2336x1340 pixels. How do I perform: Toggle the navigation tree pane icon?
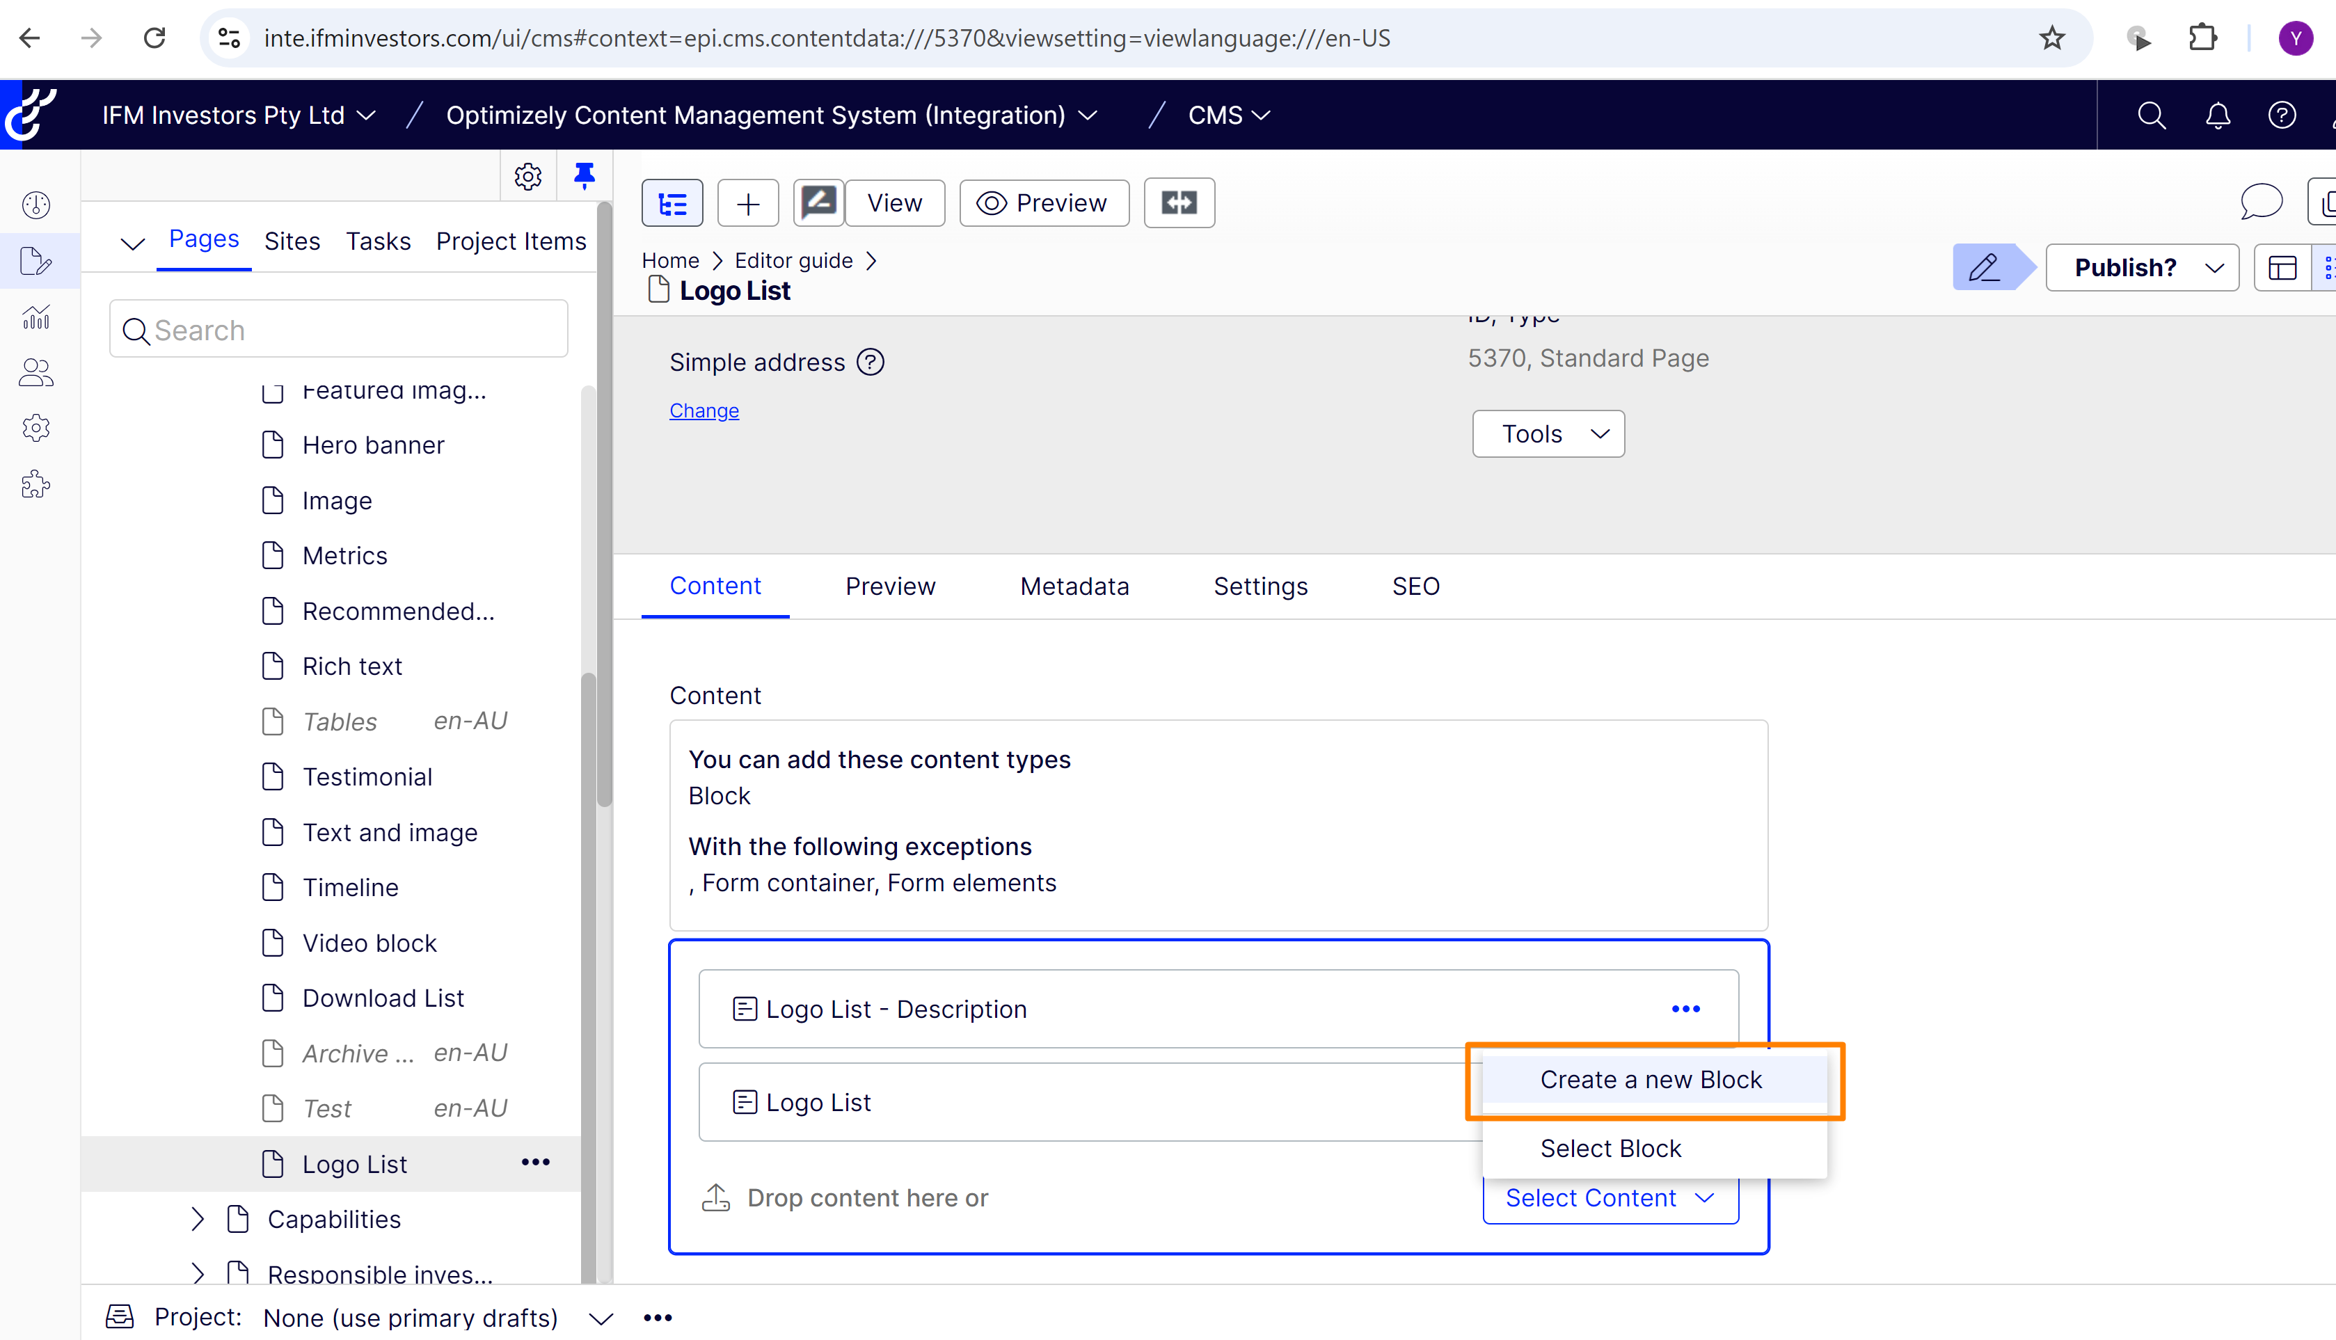672,203
